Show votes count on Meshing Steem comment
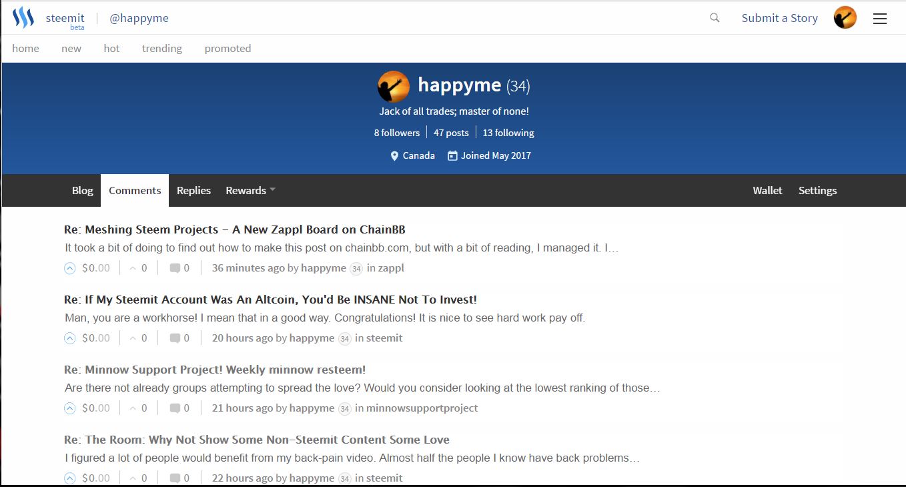Screen dimensions: 906x487 pyautogui.click(x=138, y=268)
